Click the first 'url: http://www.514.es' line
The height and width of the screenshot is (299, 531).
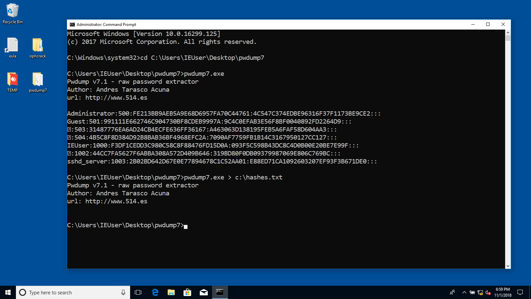click(107, 98)
